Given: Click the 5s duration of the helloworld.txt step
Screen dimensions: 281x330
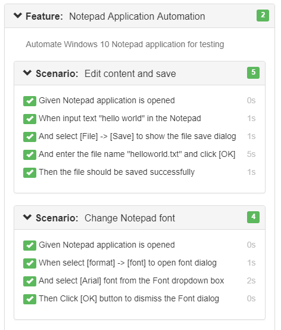Looking at the screenshot, I should 251,154.
